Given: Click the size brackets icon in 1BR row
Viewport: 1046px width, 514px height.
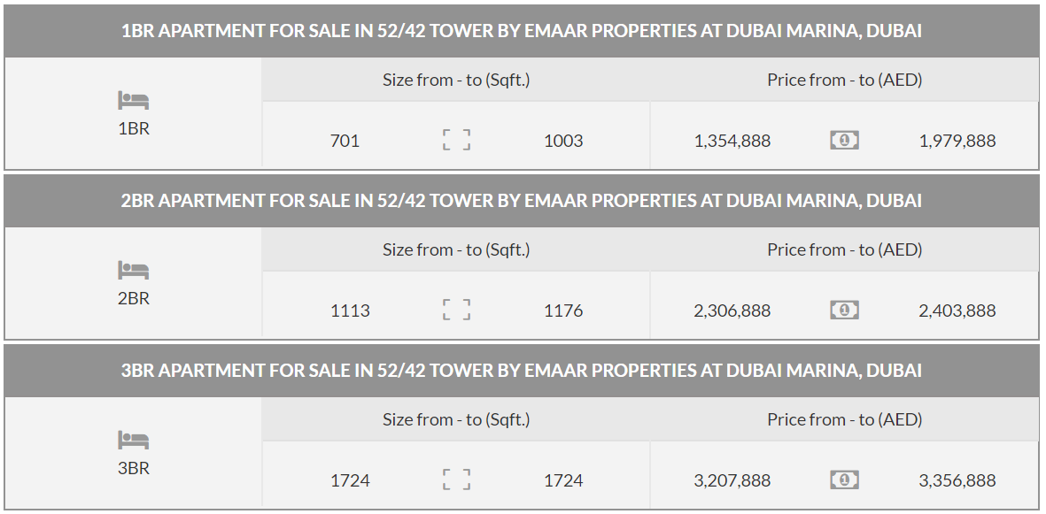Looking at the screenshot, I should tap(457, 140).
